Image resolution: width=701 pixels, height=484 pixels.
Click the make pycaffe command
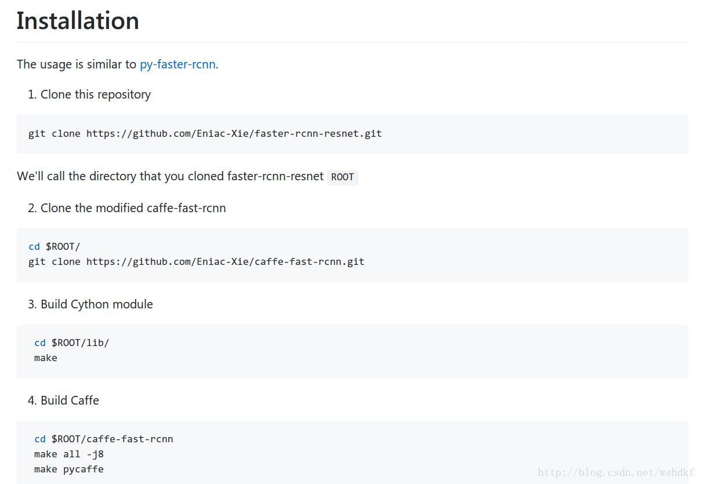click(69, 469)
